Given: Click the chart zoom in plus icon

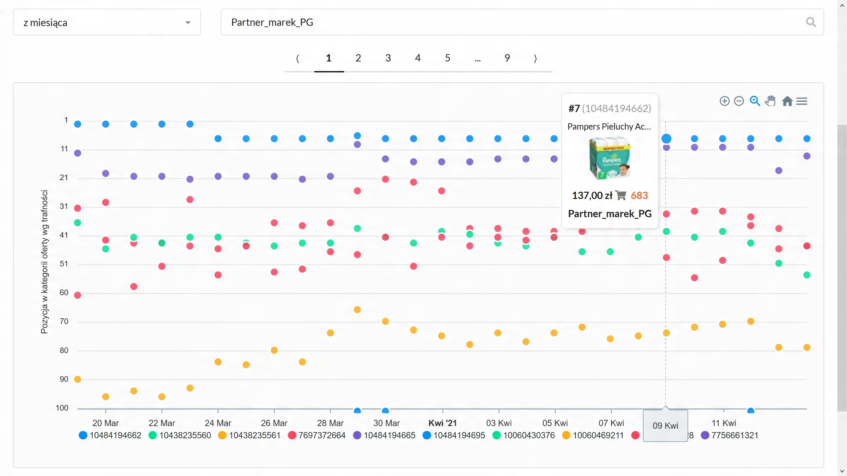Looking at the screenshot, I should coord(724,101).
